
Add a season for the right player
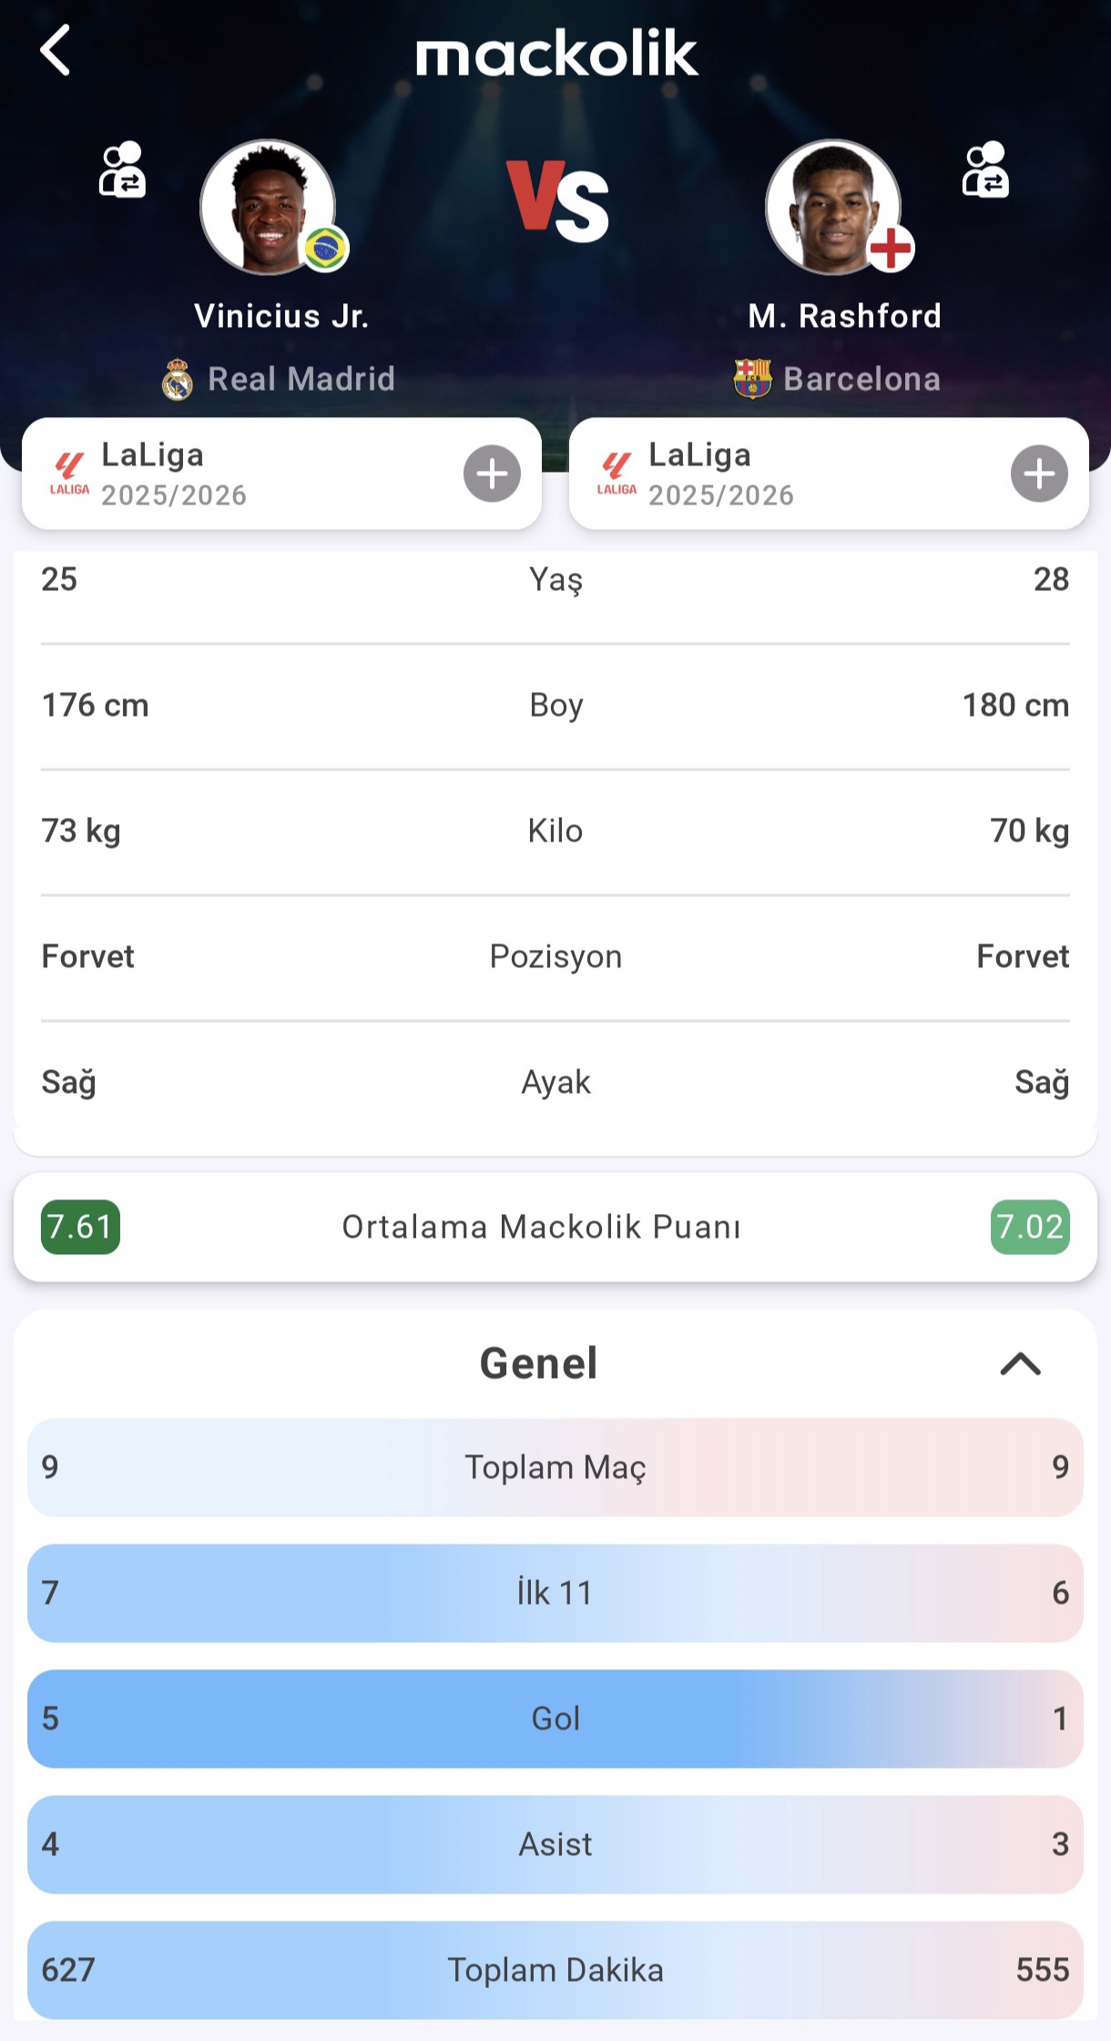pyautogui.click(x=1039, y=474)
